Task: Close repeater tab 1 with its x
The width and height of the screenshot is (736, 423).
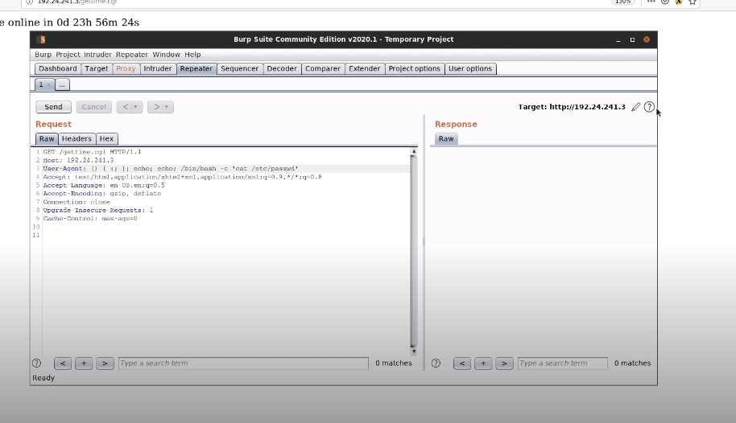Action: coord(49,84)
